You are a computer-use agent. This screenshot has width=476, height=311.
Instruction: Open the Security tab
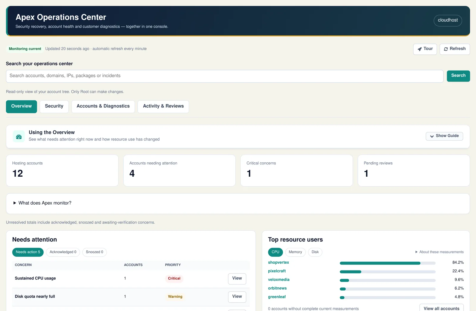click(54, 106)
